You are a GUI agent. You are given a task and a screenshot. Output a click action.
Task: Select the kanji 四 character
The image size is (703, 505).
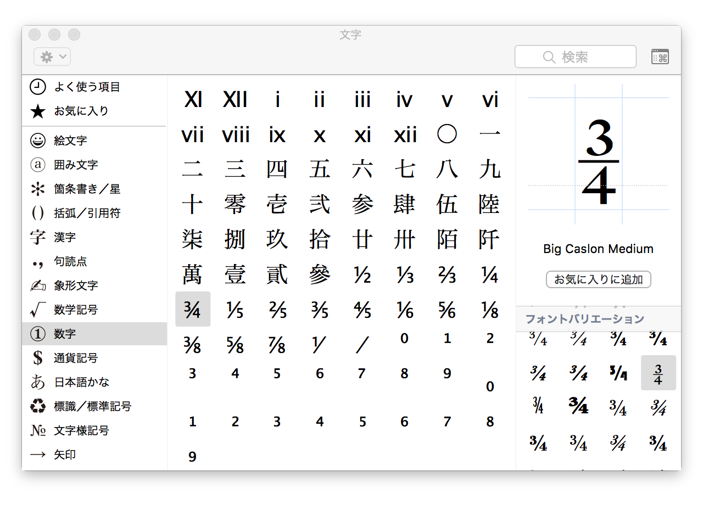[277, 169]
